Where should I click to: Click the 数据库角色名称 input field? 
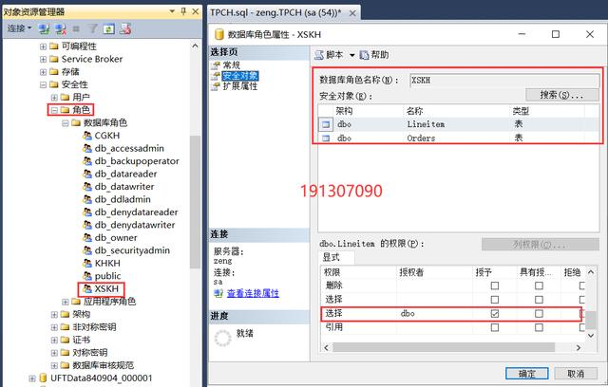[504, 81]
